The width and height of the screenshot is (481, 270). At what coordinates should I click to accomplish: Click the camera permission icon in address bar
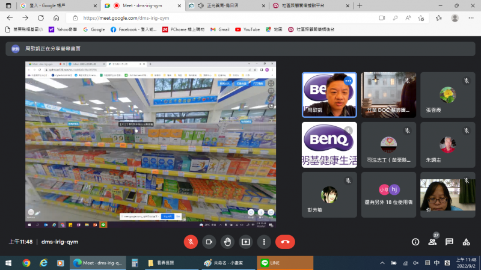pyautogui.click(x=382, y=18)
